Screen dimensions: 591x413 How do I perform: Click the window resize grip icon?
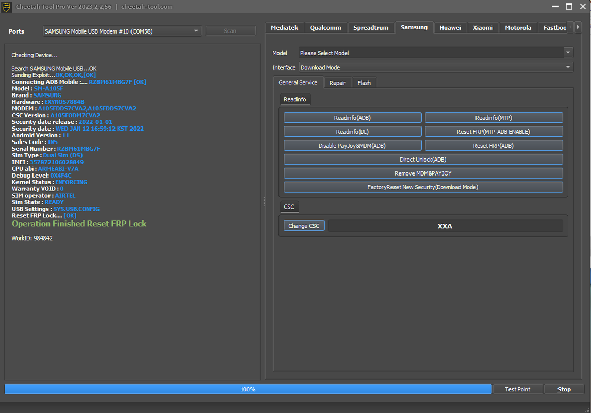(x=587, y=409)
